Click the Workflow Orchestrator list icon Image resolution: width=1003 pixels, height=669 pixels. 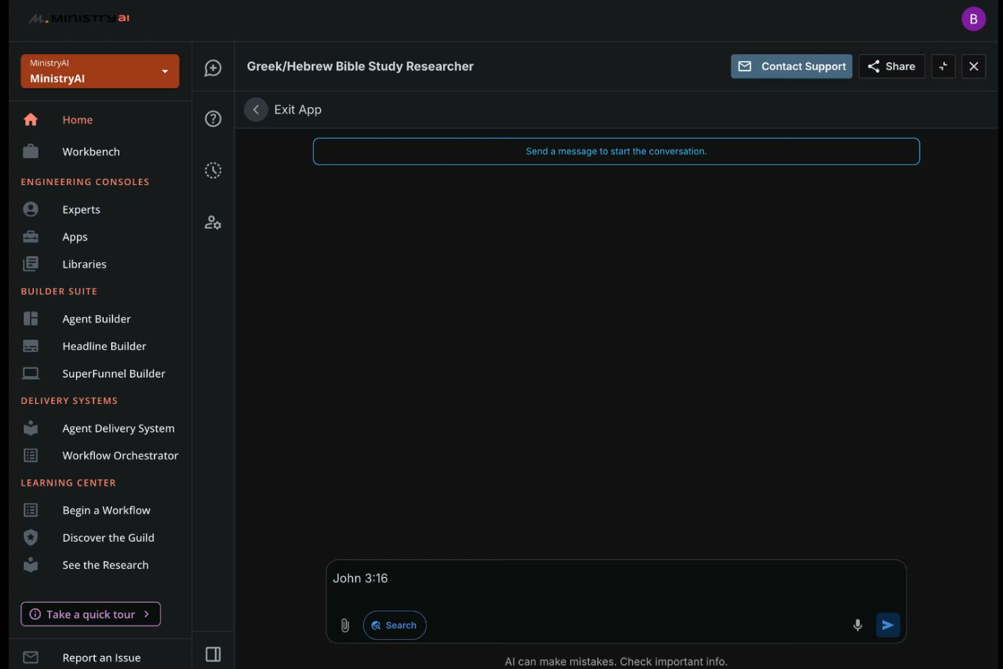30,455
